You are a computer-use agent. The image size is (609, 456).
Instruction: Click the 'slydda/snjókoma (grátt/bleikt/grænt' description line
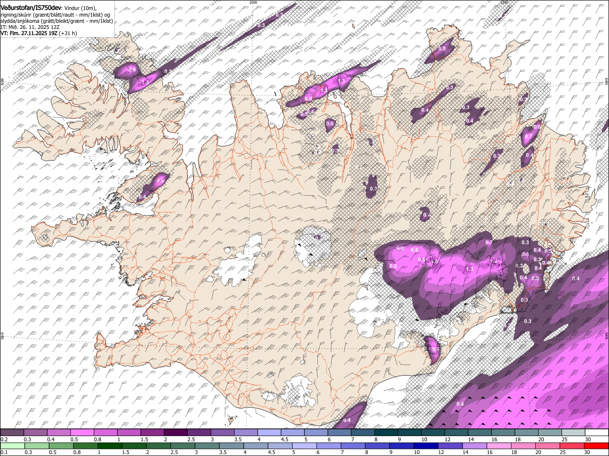[57, 21]
